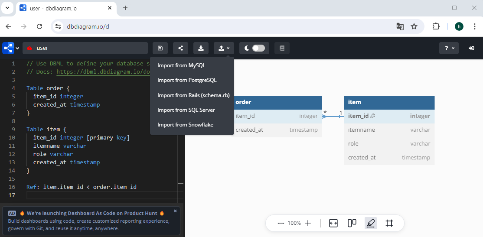The width and height of the screenshot is (483, 237).
Task: Click the Ref: item.item_id line in editor
Action: (82, 187)
